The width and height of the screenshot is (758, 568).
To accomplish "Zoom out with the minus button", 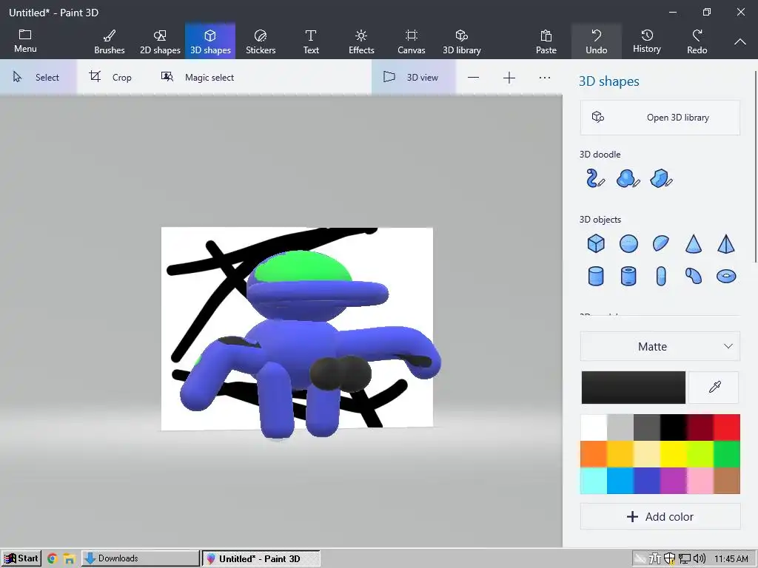I will 473,78.
